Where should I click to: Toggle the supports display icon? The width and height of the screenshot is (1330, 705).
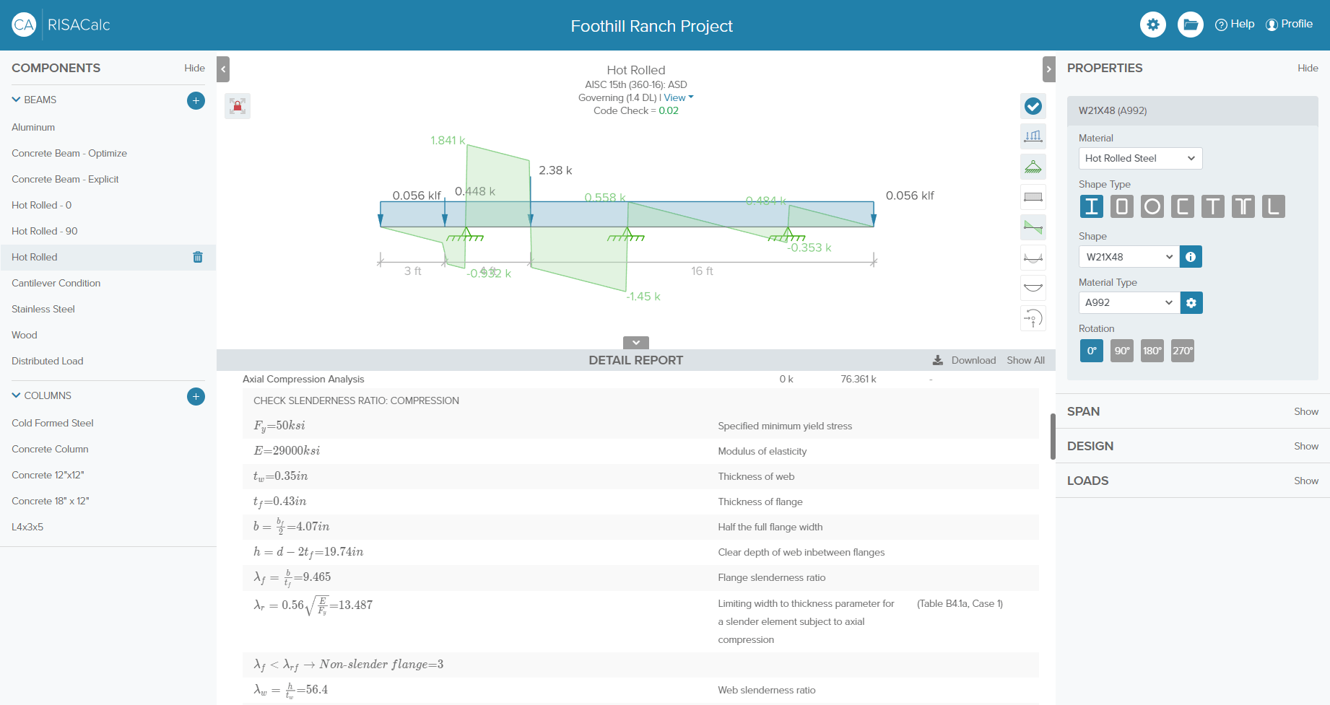pos(1033,167)
